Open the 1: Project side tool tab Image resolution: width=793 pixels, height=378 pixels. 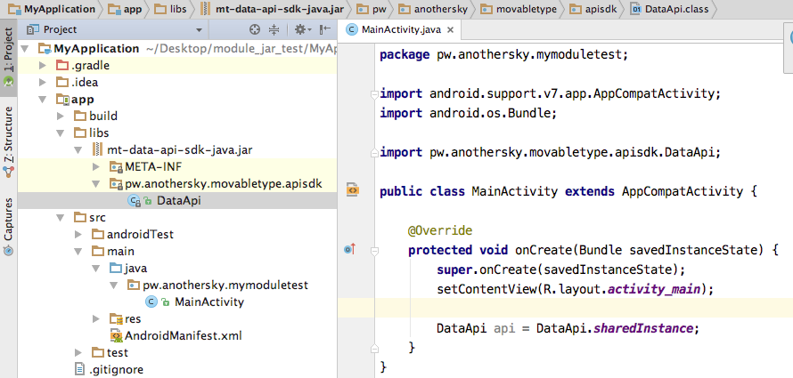(x=9, y=58)
